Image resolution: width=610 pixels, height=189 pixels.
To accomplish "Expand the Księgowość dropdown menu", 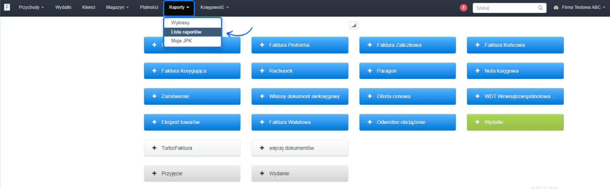I will pyautogui.click(x=214, y=7).
